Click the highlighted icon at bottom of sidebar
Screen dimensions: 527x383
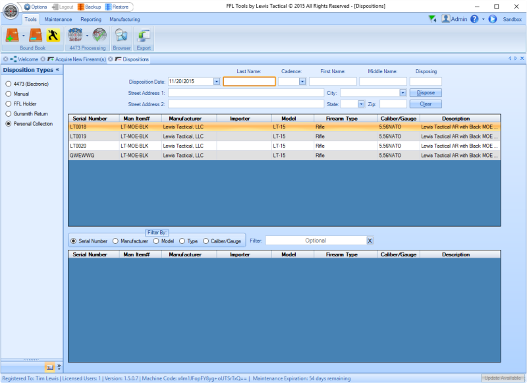(50, 367)
